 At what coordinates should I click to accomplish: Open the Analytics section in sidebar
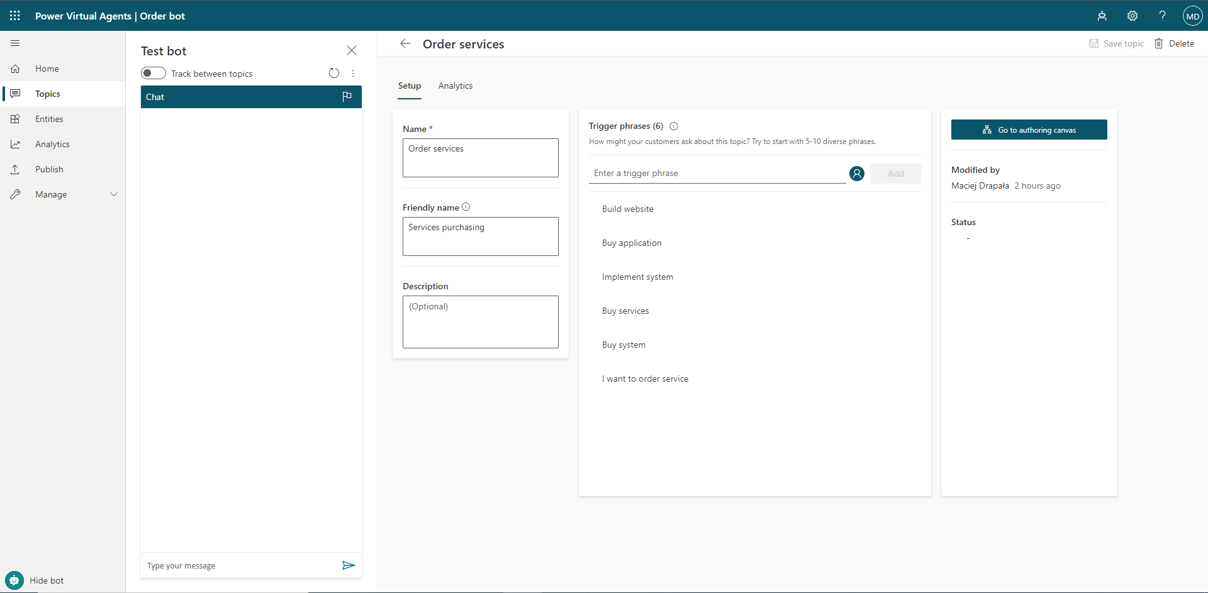pos(52,143)
